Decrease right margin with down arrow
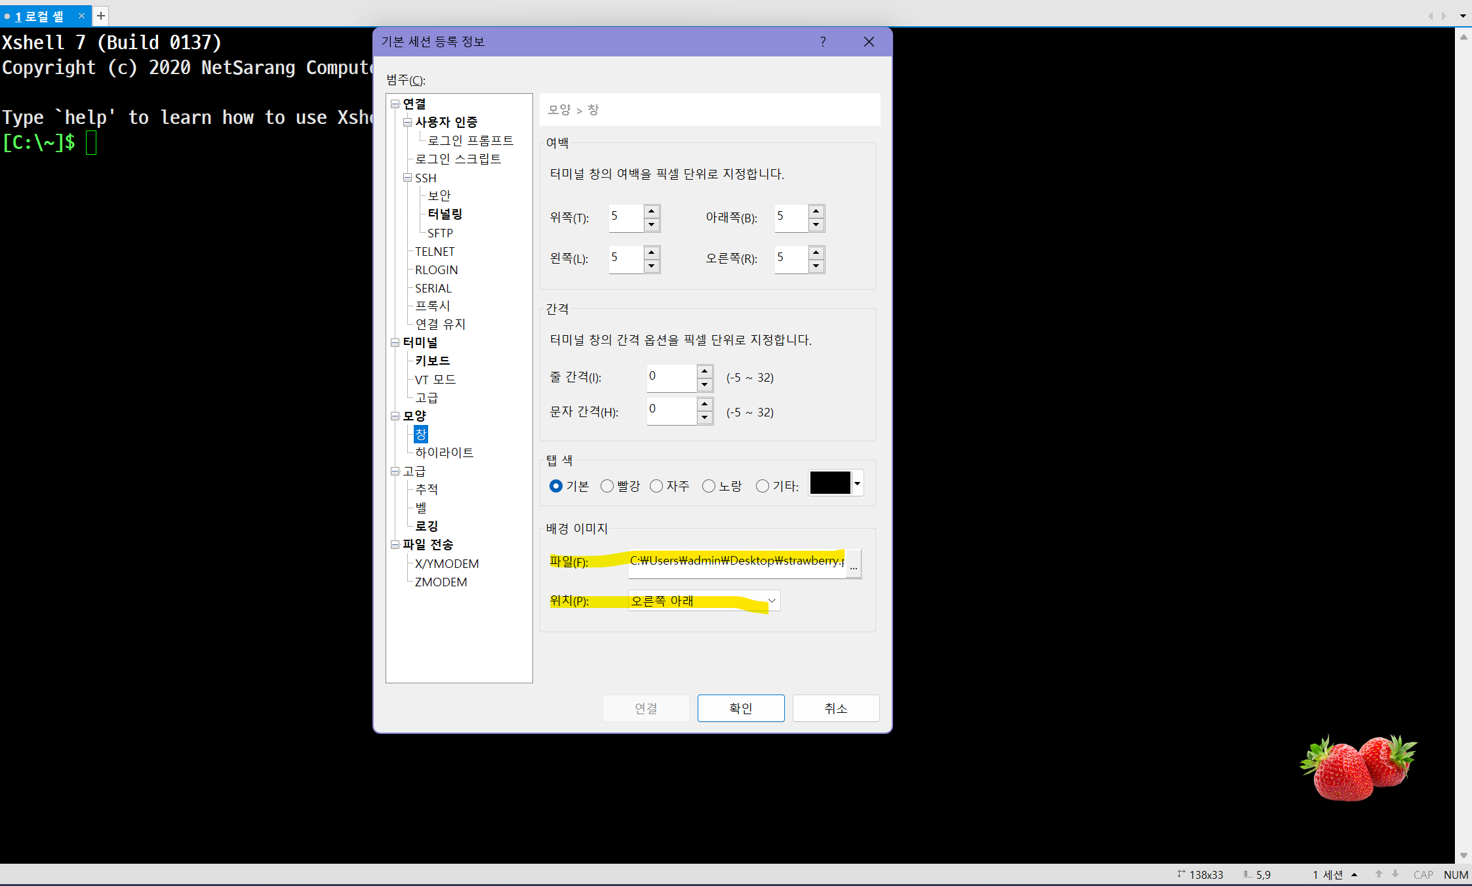 pyautogui.click(x=816, y=266)
